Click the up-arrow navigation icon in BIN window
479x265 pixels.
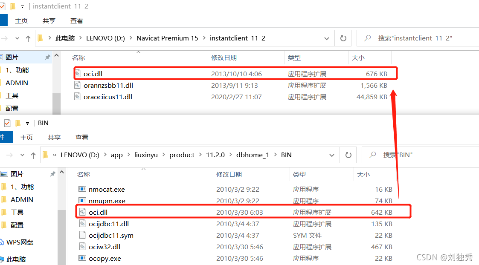pos(33,155)
